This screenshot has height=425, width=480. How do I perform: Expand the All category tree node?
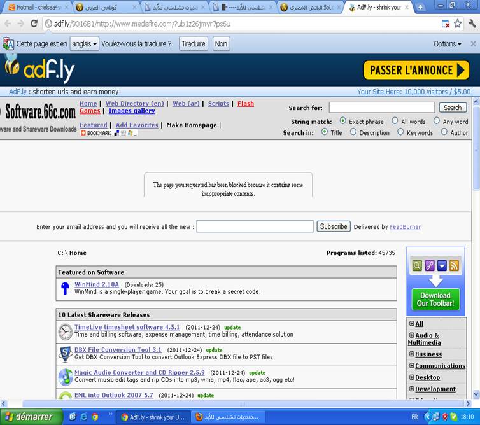(x=412, y=323)
